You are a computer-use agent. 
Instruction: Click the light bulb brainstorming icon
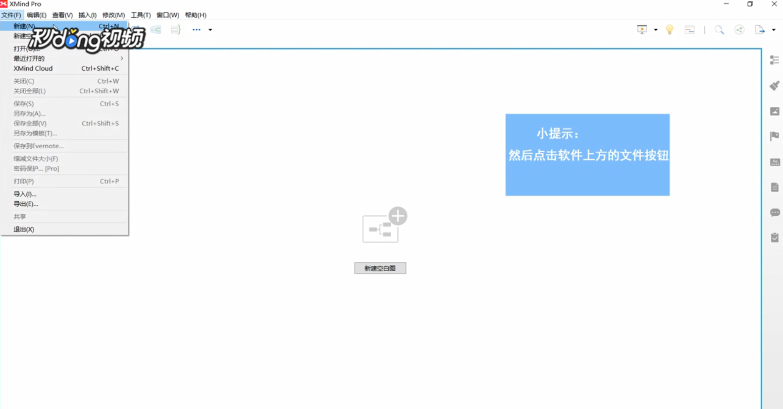pyautogui.click(x=669, y=30)
